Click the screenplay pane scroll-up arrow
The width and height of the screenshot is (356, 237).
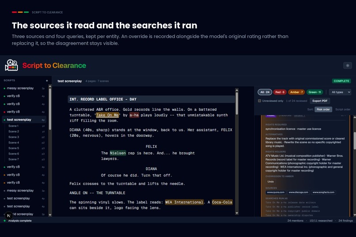pos(237,90)
